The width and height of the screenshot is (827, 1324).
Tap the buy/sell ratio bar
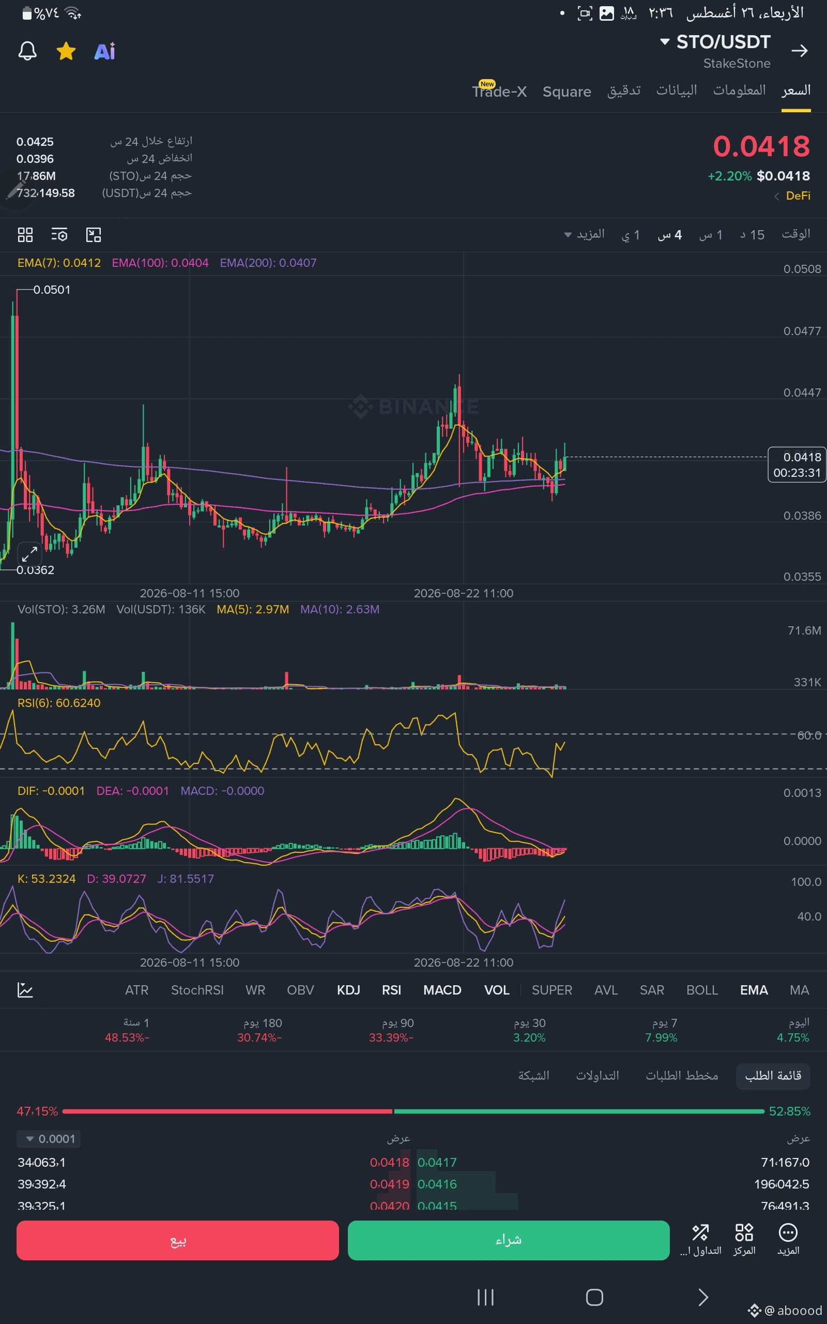(x=413, y=1111)
